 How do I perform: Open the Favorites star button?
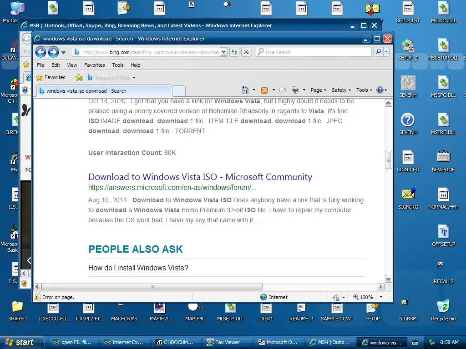pyautogui.click(x=51, y=77)
